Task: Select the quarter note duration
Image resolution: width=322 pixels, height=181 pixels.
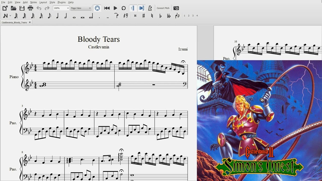Action: click(58, 16)
